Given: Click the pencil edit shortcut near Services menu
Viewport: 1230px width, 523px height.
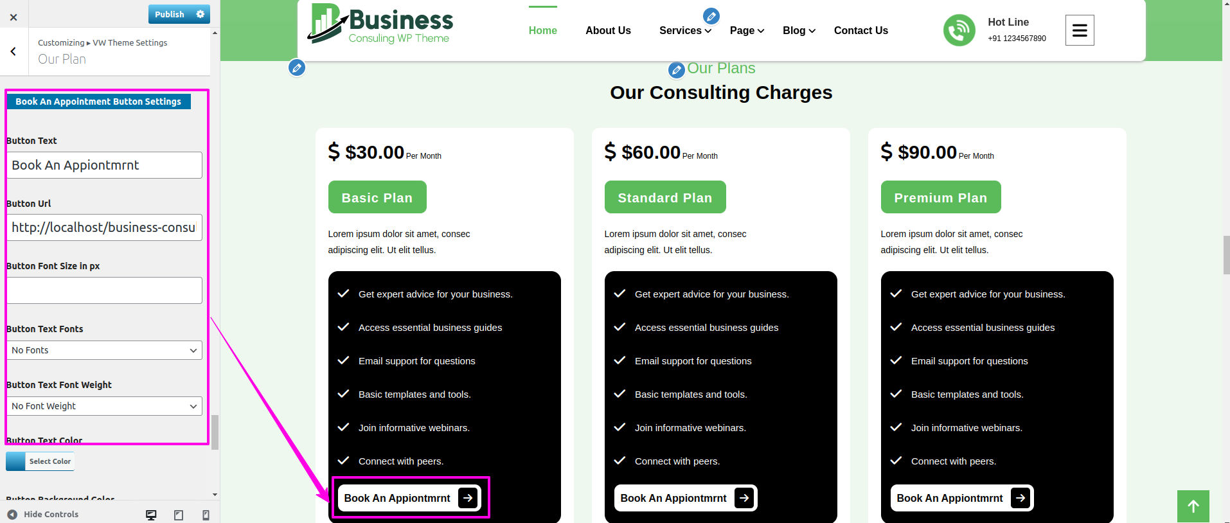Looking at the screenshot, I should click(711, 15).
